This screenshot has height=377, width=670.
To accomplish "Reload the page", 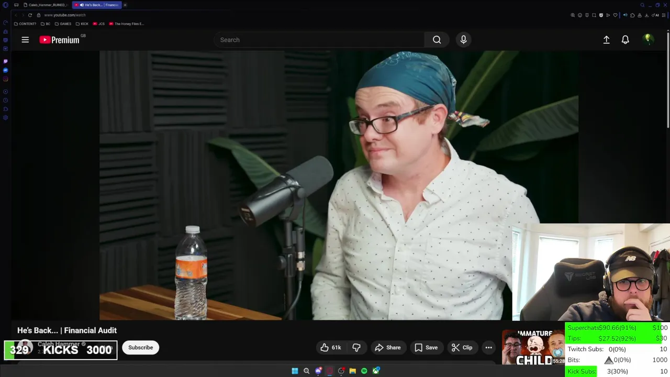I will pyautogui.click(x=30, y=15).
